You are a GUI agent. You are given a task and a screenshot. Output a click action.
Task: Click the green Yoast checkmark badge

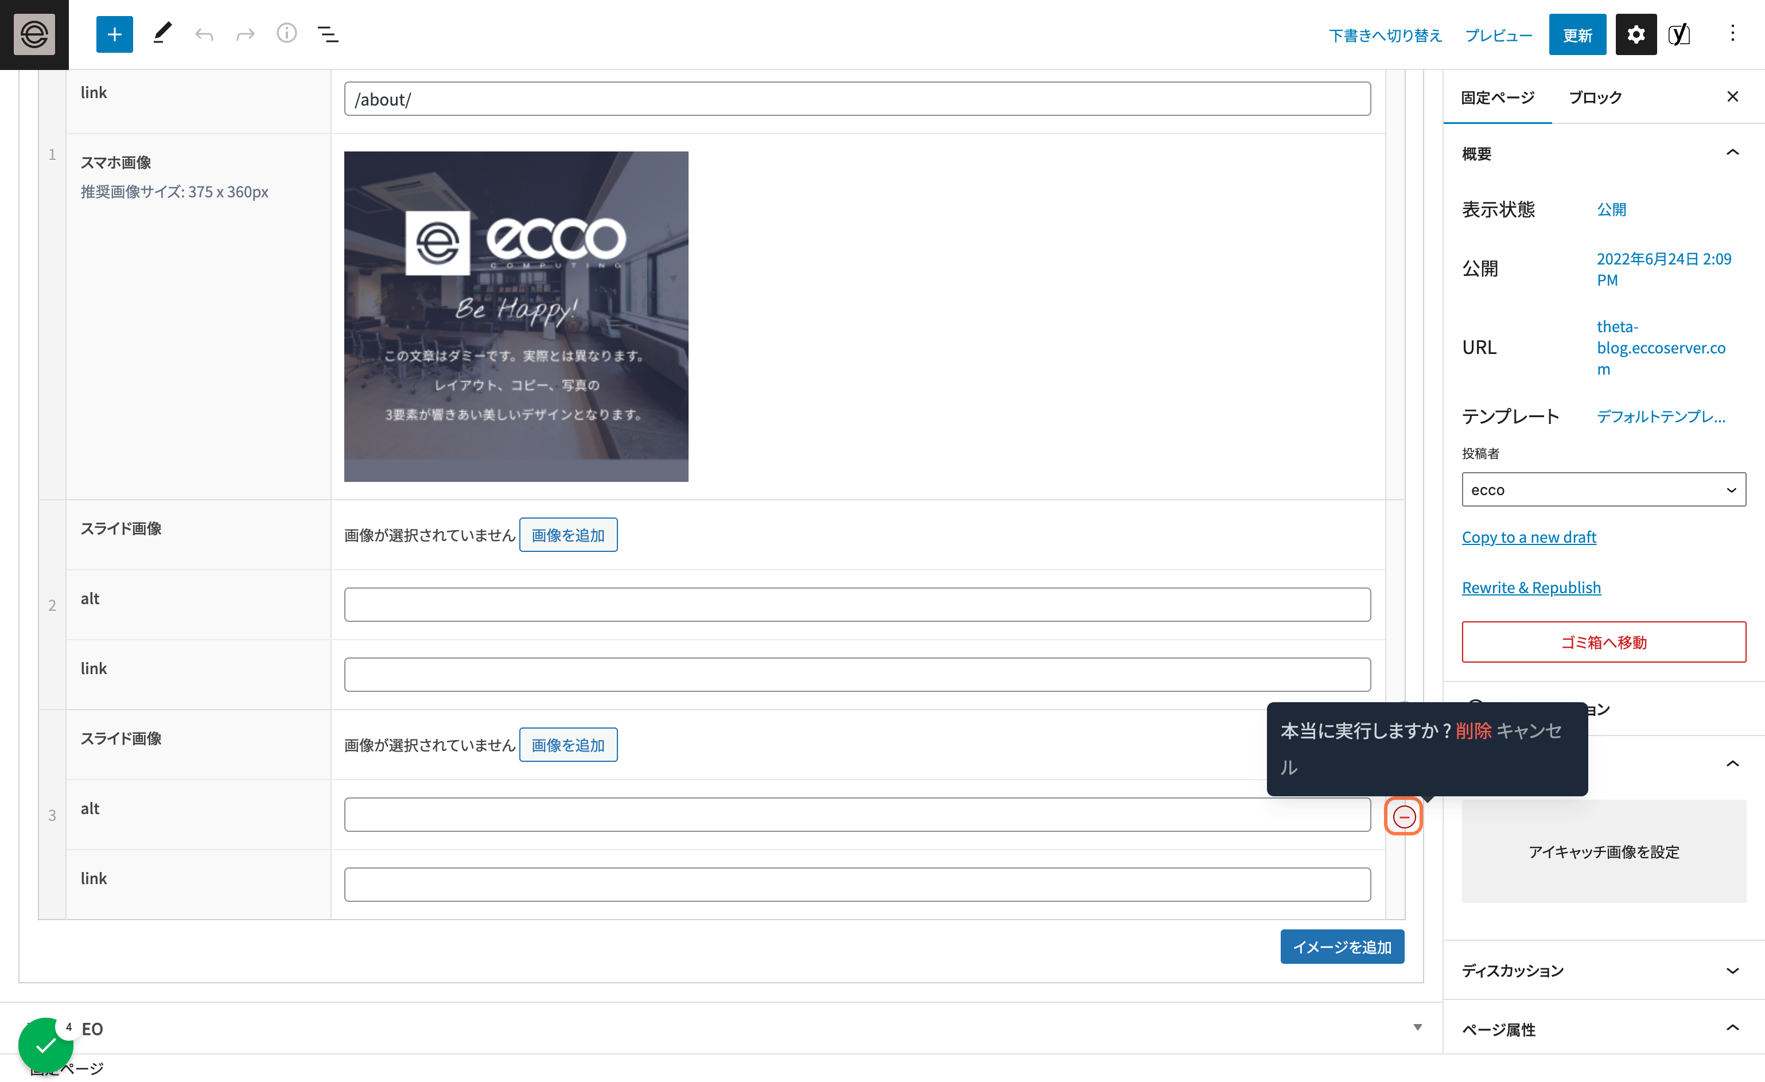pyautogui.click(x=46, y=1045)
